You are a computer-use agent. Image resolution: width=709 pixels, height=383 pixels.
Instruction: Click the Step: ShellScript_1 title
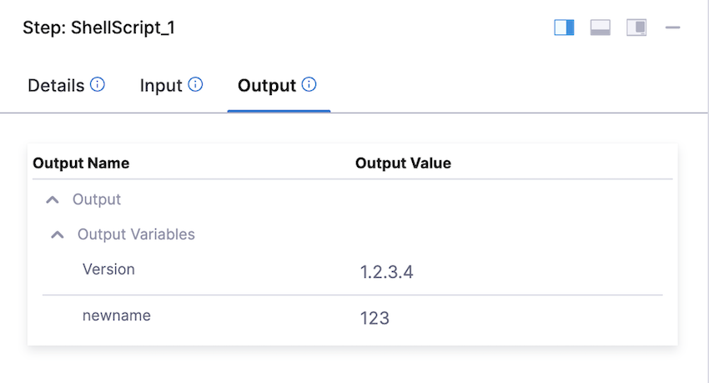[x=98, y=28]
